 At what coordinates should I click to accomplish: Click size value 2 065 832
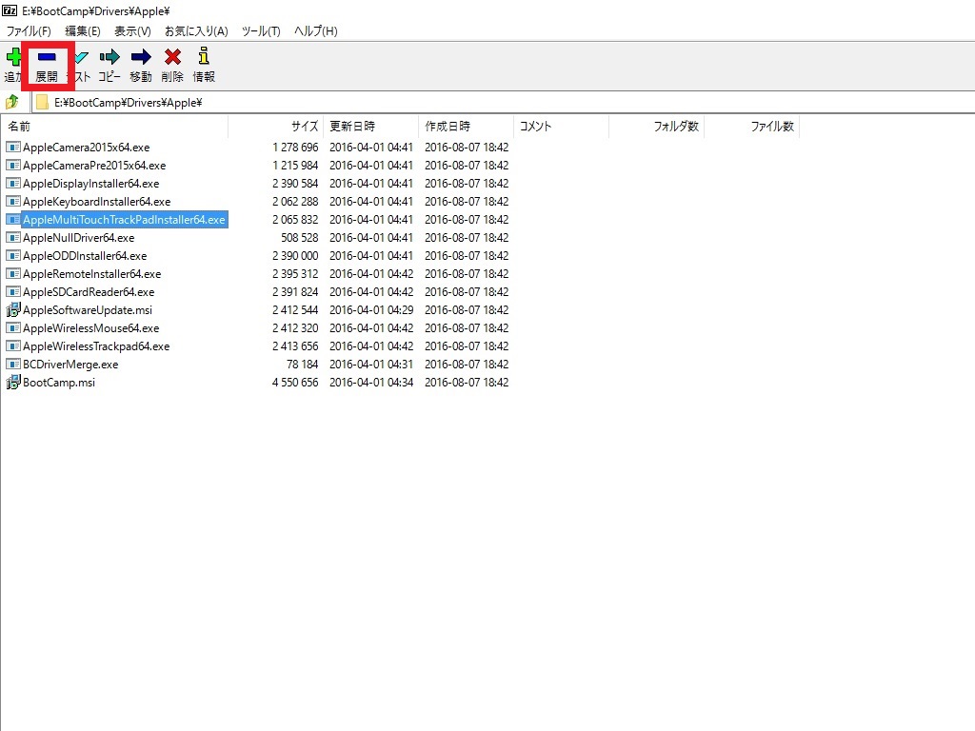pos(295,220)
